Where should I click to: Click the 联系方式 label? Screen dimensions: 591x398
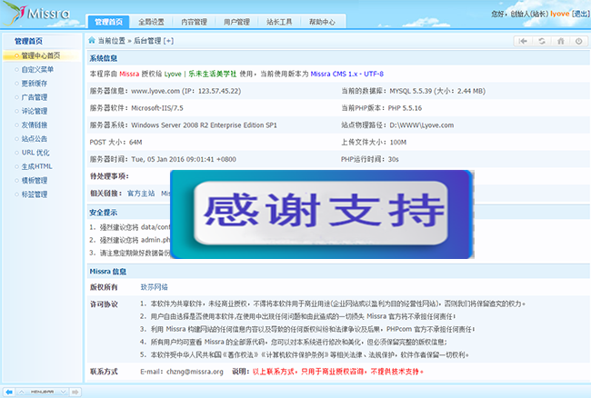104,372
